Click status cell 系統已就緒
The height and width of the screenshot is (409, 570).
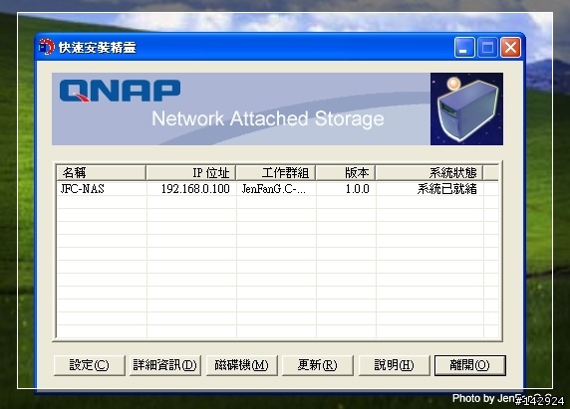446,189
